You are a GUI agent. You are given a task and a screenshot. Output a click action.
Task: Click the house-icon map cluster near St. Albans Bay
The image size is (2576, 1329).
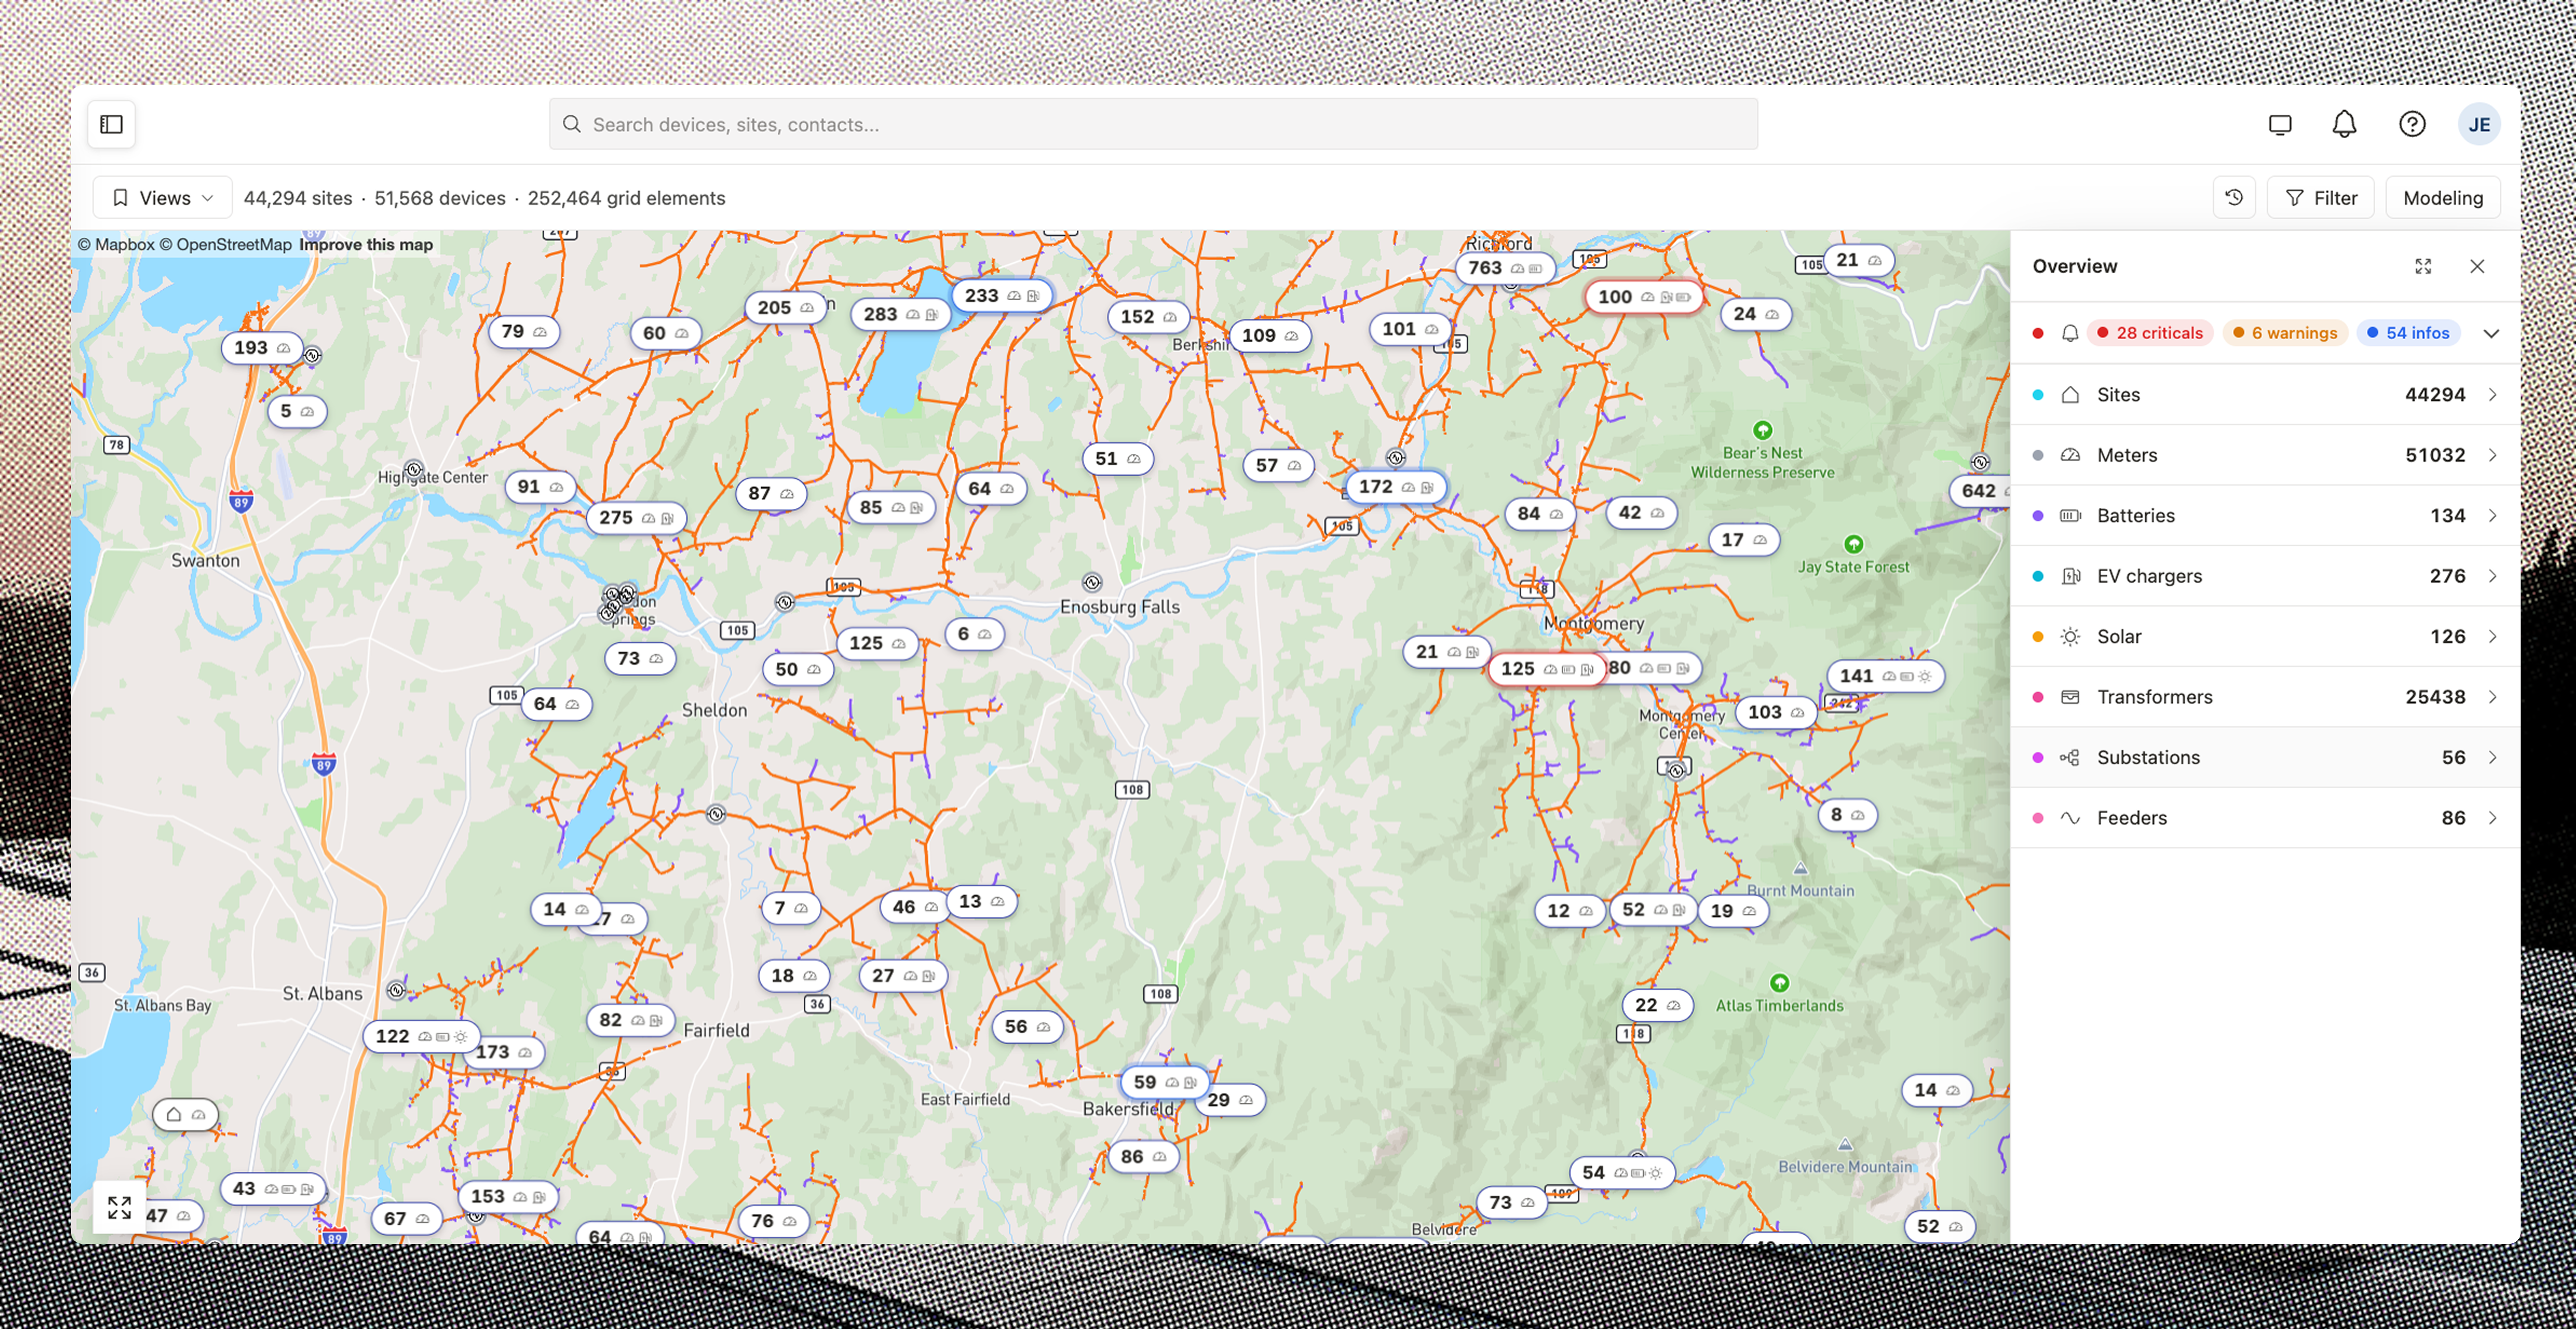click(x=185, y=1114)
